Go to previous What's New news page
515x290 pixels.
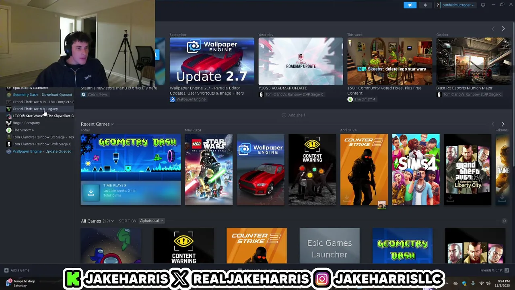493,29
